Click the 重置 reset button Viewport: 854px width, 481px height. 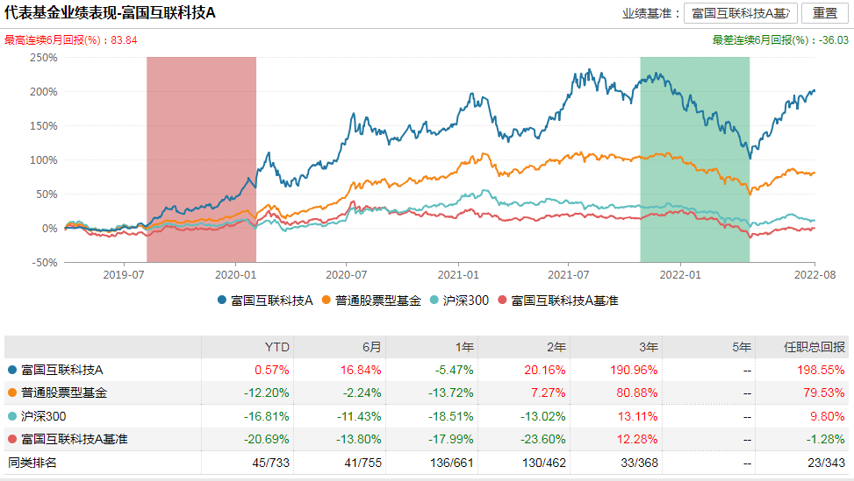pyautogui.click(x=824, y=13)
